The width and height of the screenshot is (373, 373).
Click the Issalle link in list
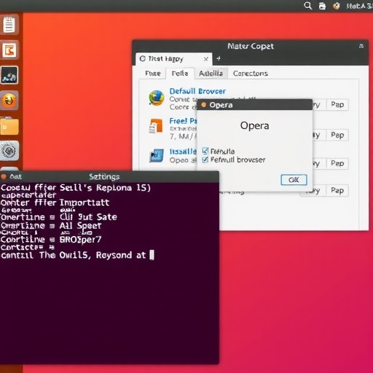tap(183, 152)
